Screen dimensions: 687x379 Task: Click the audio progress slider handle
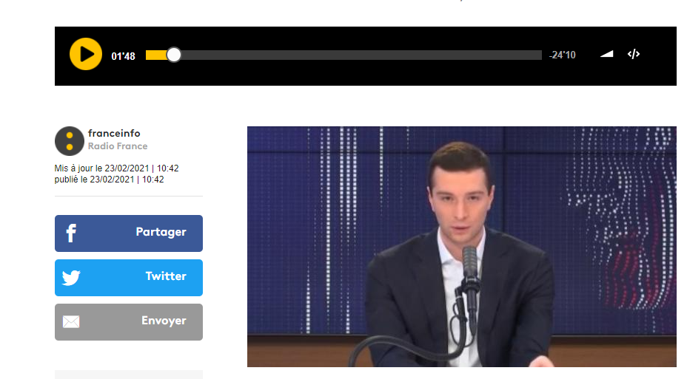click(x=174, y=55)
